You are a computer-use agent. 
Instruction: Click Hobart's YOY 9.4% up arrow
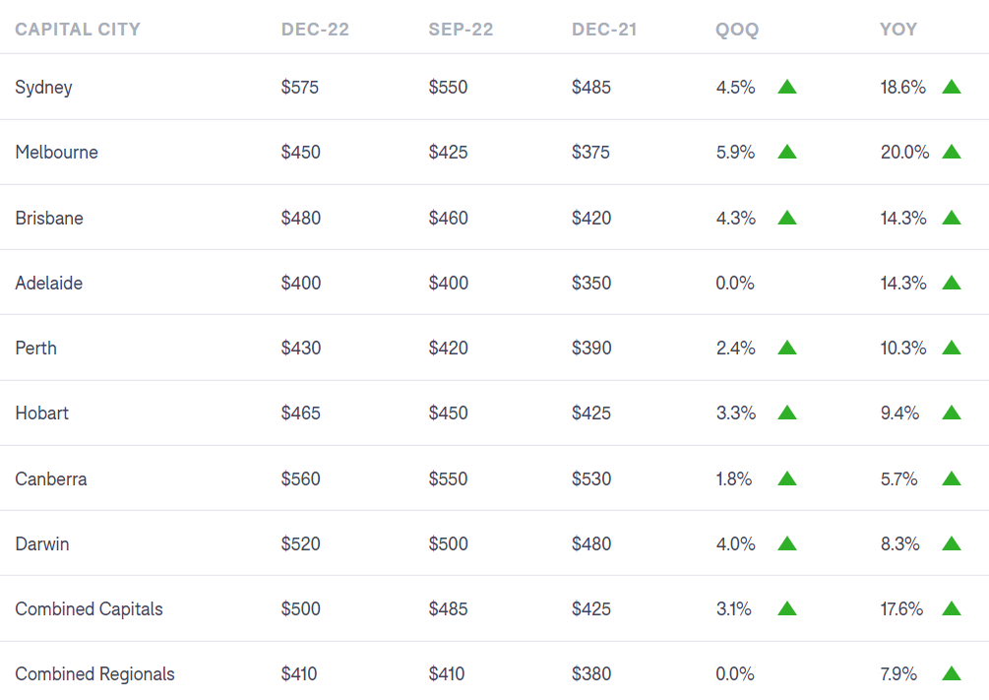click(951, 413)
